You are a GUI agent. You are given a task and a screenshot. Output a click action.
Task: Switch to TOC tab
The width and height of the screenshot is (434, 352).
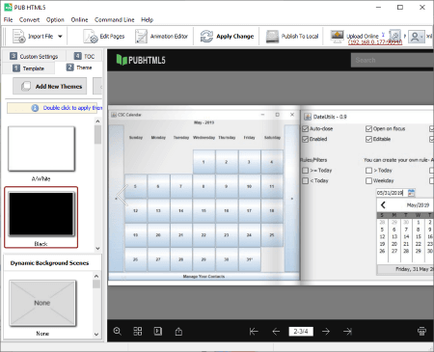coord(84,56)
